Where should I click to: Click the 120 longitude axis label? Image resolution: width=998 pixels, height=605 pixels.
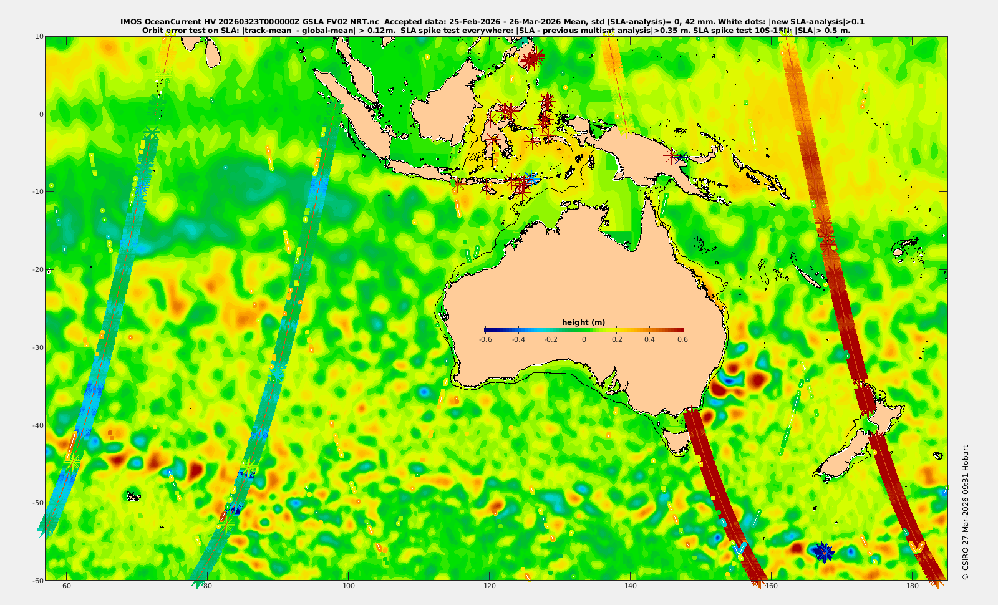(490, 586)
